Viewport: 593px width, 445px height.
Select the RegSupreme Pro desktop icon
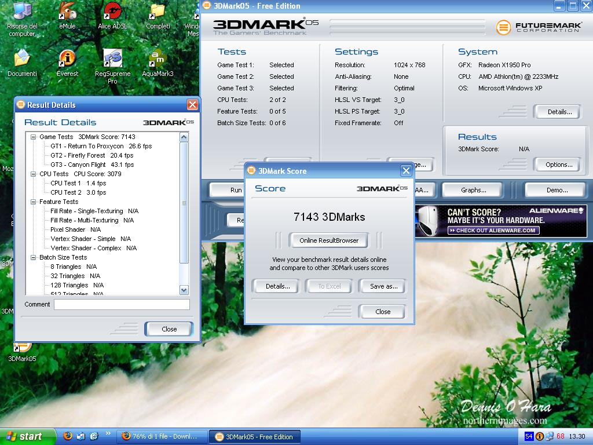click(x=113, y=67)
